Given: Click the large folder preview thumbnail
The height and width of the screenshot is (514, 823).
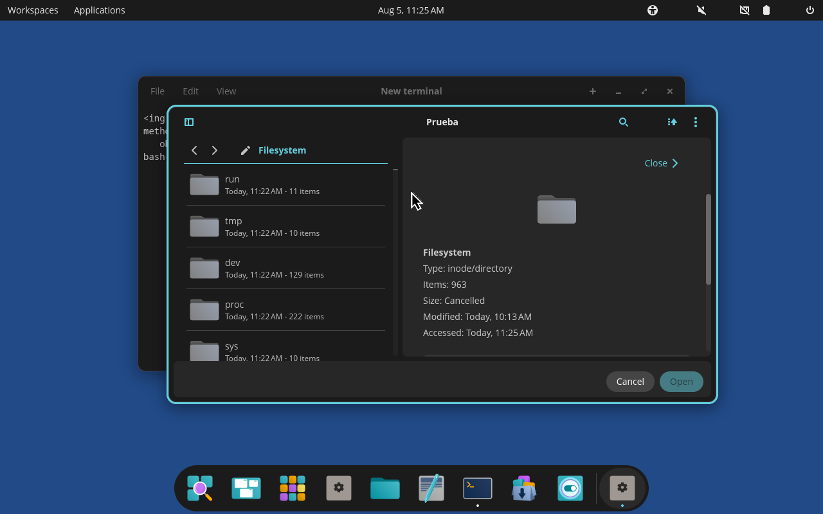Looking at the screenshot, I should (x=557, y=209).
